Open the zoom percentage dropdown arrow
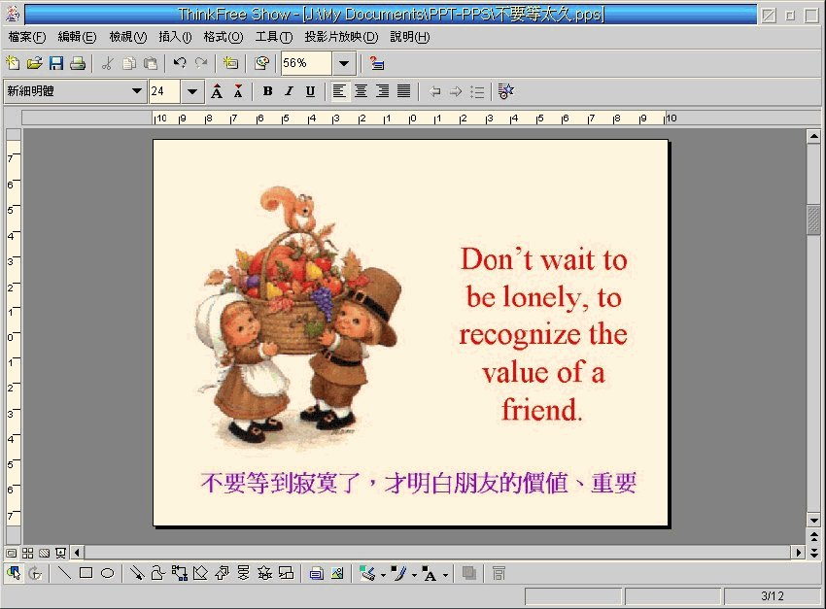This screenshot has width=826, height=609. (x=344, y=64)
